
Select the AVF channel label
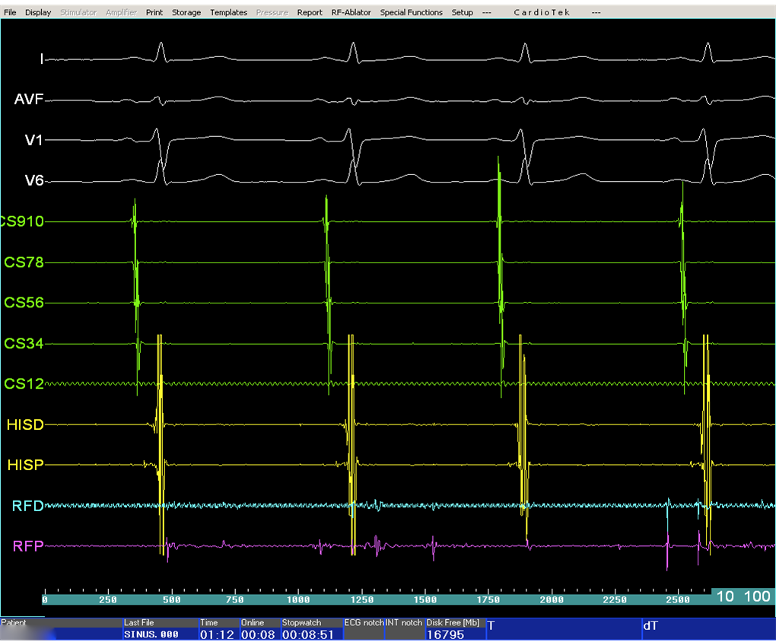coord(29,100)
